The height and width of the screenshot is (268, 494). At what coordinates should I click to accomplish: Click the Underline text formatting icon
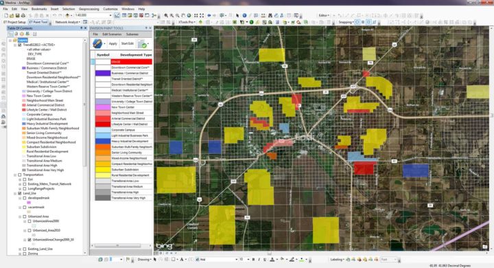coord(265,260)
